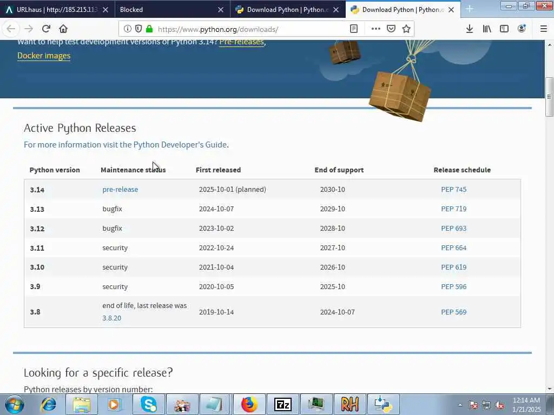Screen dimensions: 554x415
Task: Launch Internet Explorer from taskbar
Action: tap(48, 404)
